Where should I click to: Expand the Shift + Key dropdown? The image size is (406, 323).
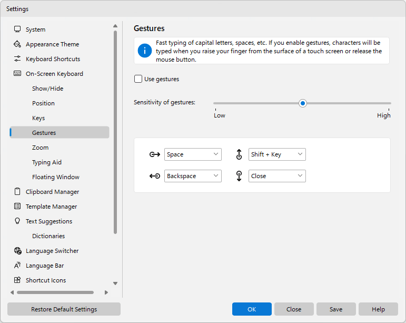click(277, 154)
